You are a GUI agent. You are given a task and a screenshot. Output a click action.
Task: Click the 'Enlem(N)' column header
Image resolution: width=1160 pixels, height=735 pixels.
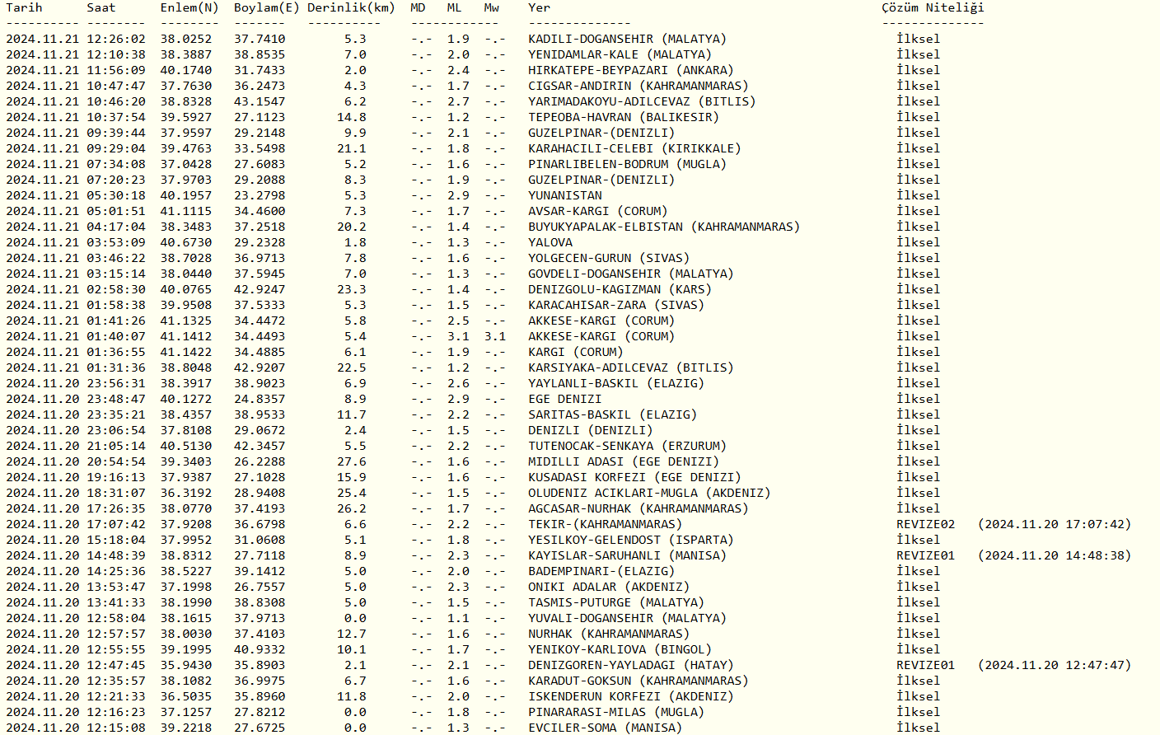(x=189, y=7)
